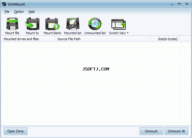The image size is (192, 138).
Task: Close the WinMount window
Action: 187,4
